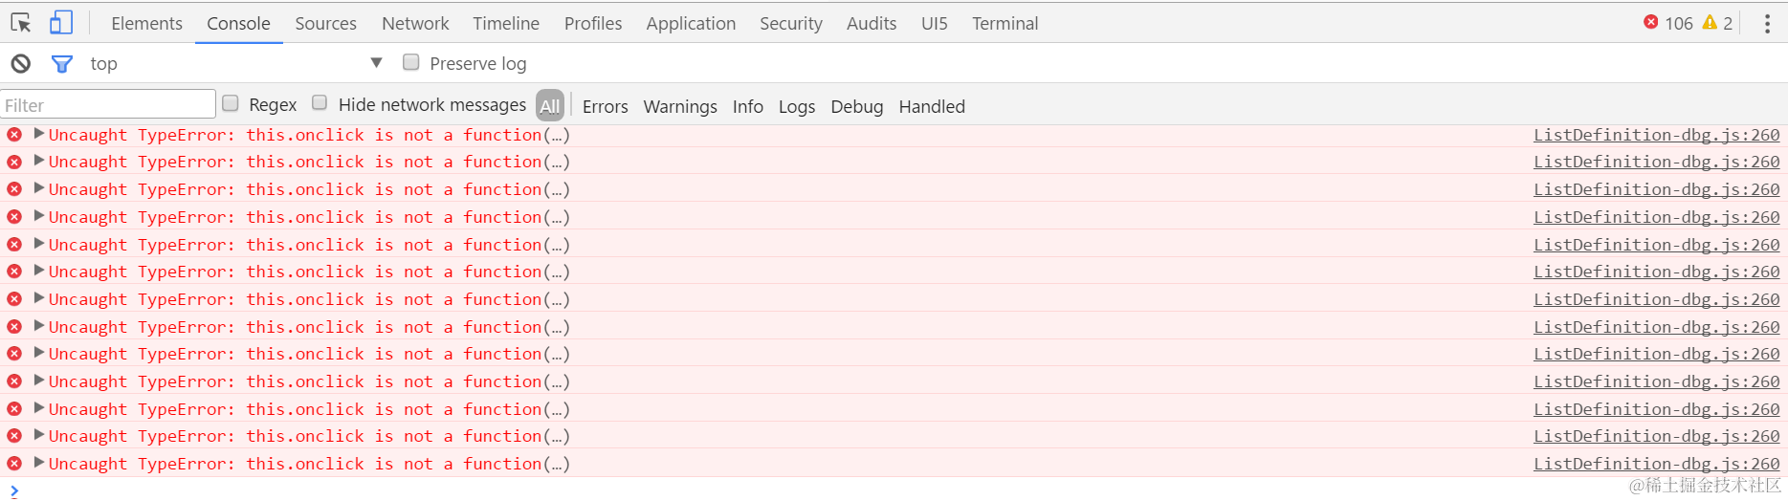
Task: Filter console by Debug
Action: (x=857, y=106)
